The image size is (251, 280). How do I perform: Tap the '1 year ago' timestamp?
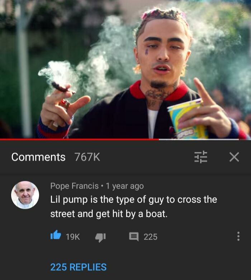coord(125,186)
